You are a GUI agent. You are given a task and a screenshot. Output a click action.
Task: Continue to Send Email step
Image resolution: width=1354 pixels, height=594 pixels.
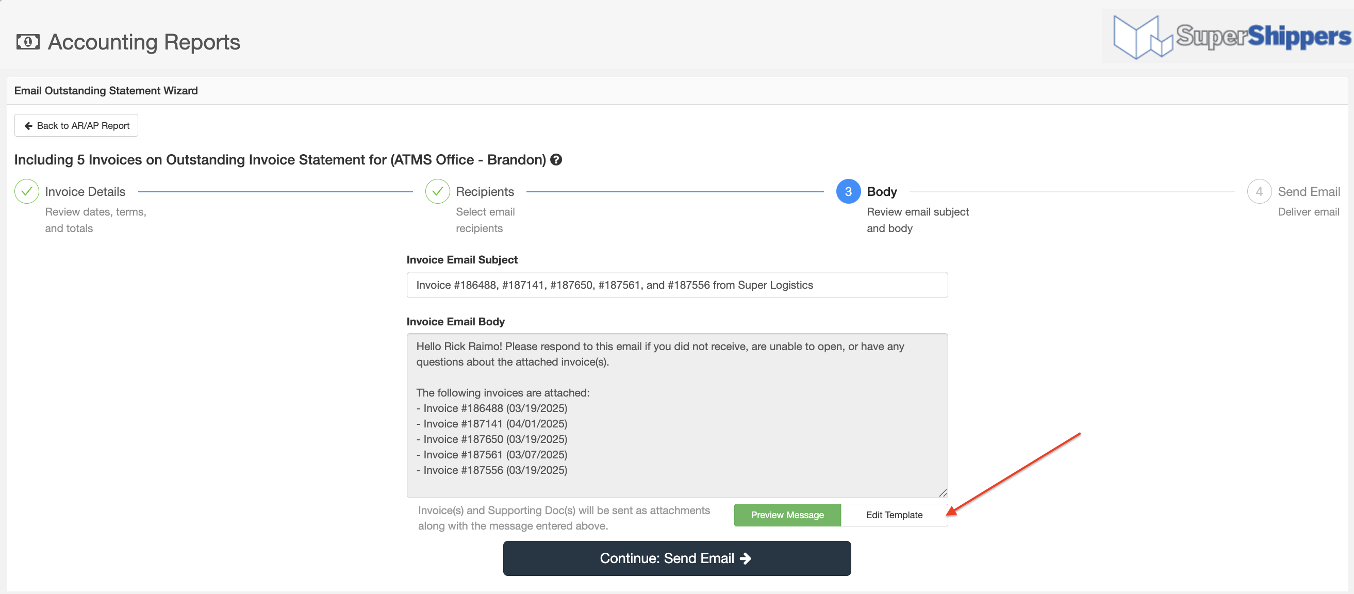676,558
